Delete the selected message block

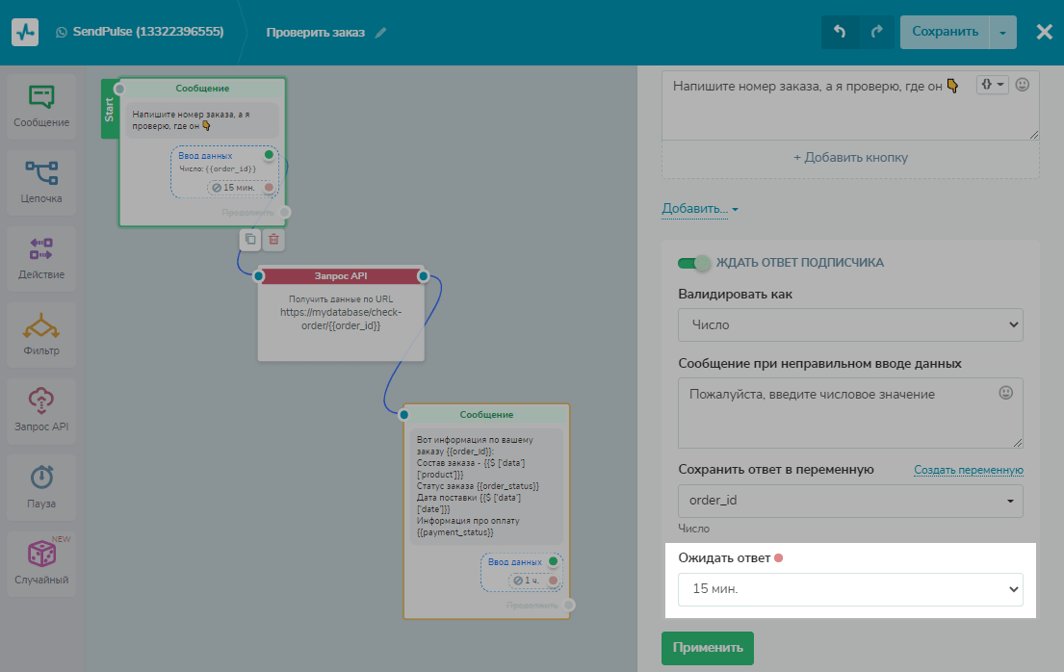click(273, 239)
